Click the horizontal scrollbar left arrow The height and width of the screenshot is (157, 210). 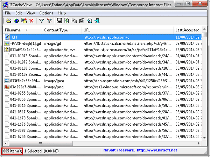(x=6, y=143)
